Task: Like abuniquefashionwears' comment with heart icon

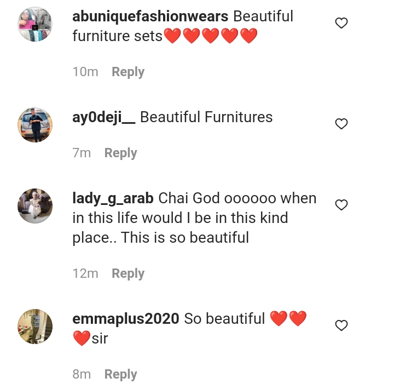Action: pyautogui.click(x=341, y=23)
